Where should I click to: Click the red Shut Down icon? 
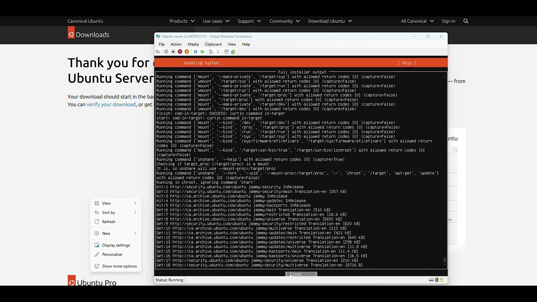pyautogui.click(x=180, y=52)
